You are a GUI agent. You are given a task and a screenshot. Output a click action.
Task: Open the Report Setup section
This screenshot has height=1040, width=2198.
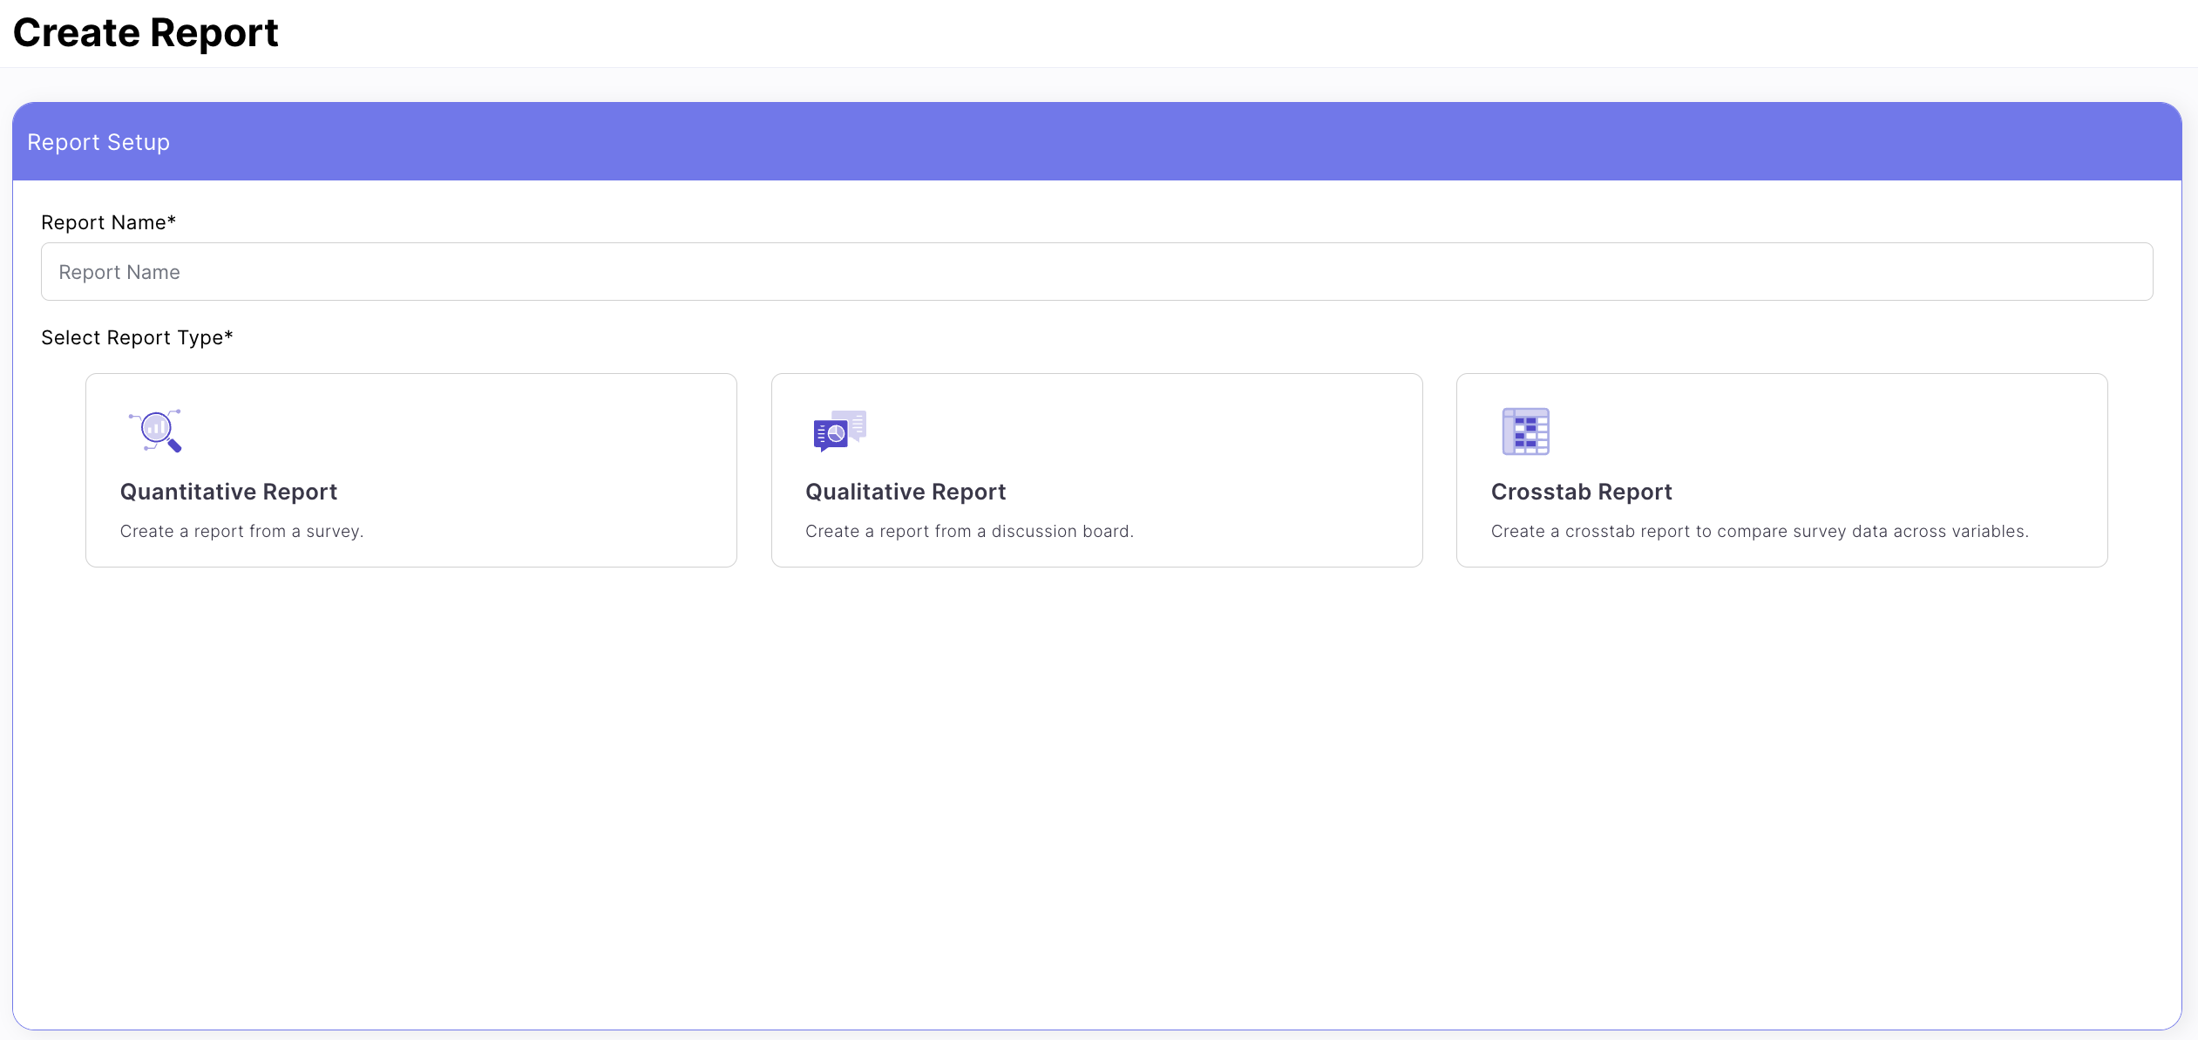[98, 141]
